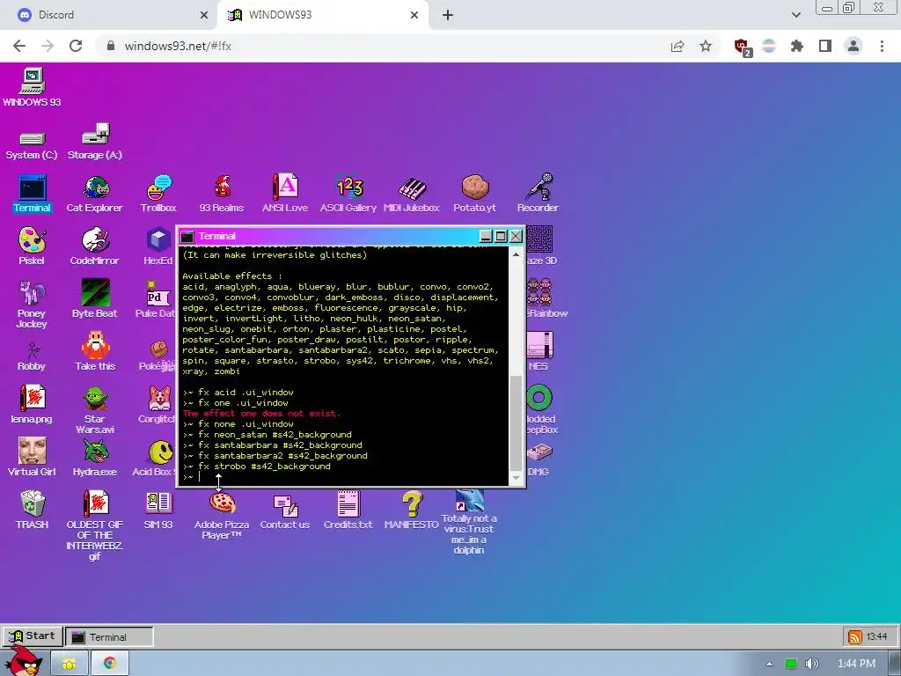Open the uBlock shield extension icon
The height and width of the screenshot is (676, 901).
[743, 48]
